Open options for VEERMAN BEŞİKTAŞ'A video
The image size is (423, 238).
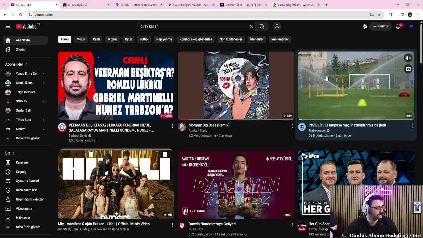click(172, 126)
